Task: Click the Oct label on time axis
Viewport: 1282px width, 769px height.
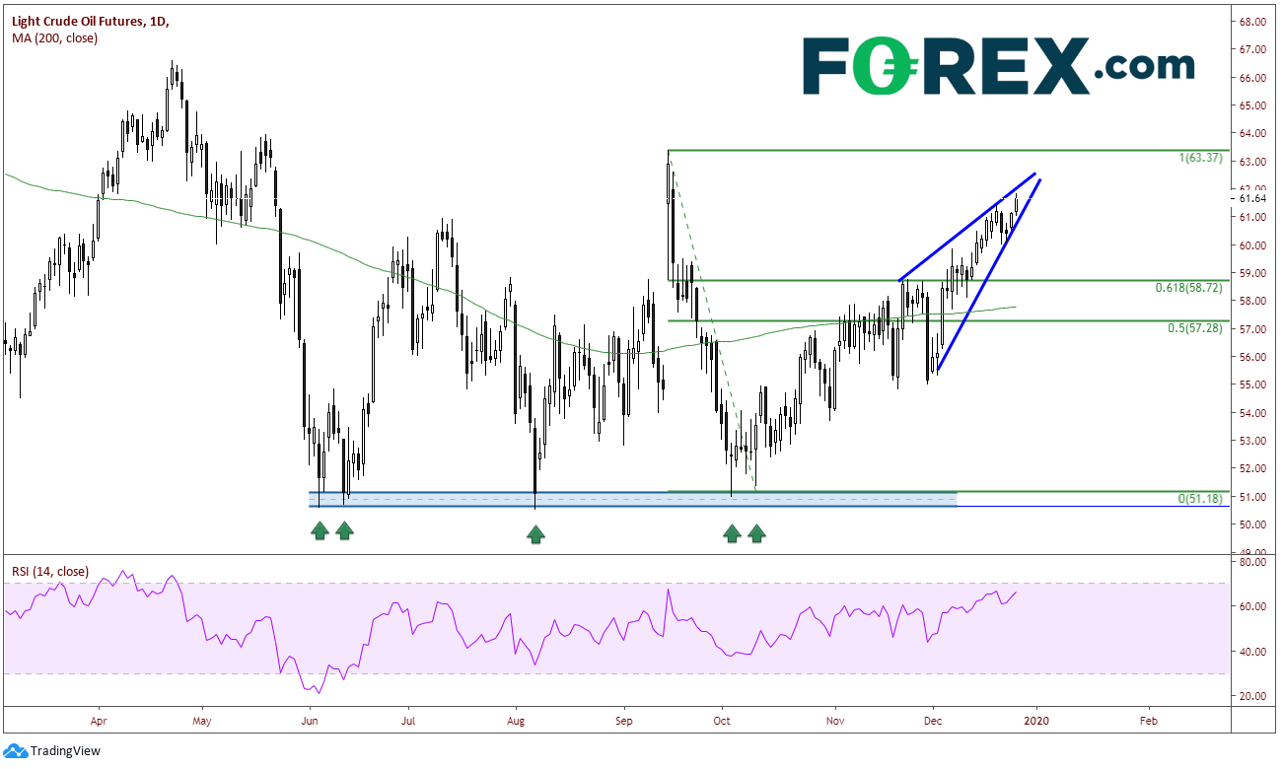Action: (x=723, y=721)
